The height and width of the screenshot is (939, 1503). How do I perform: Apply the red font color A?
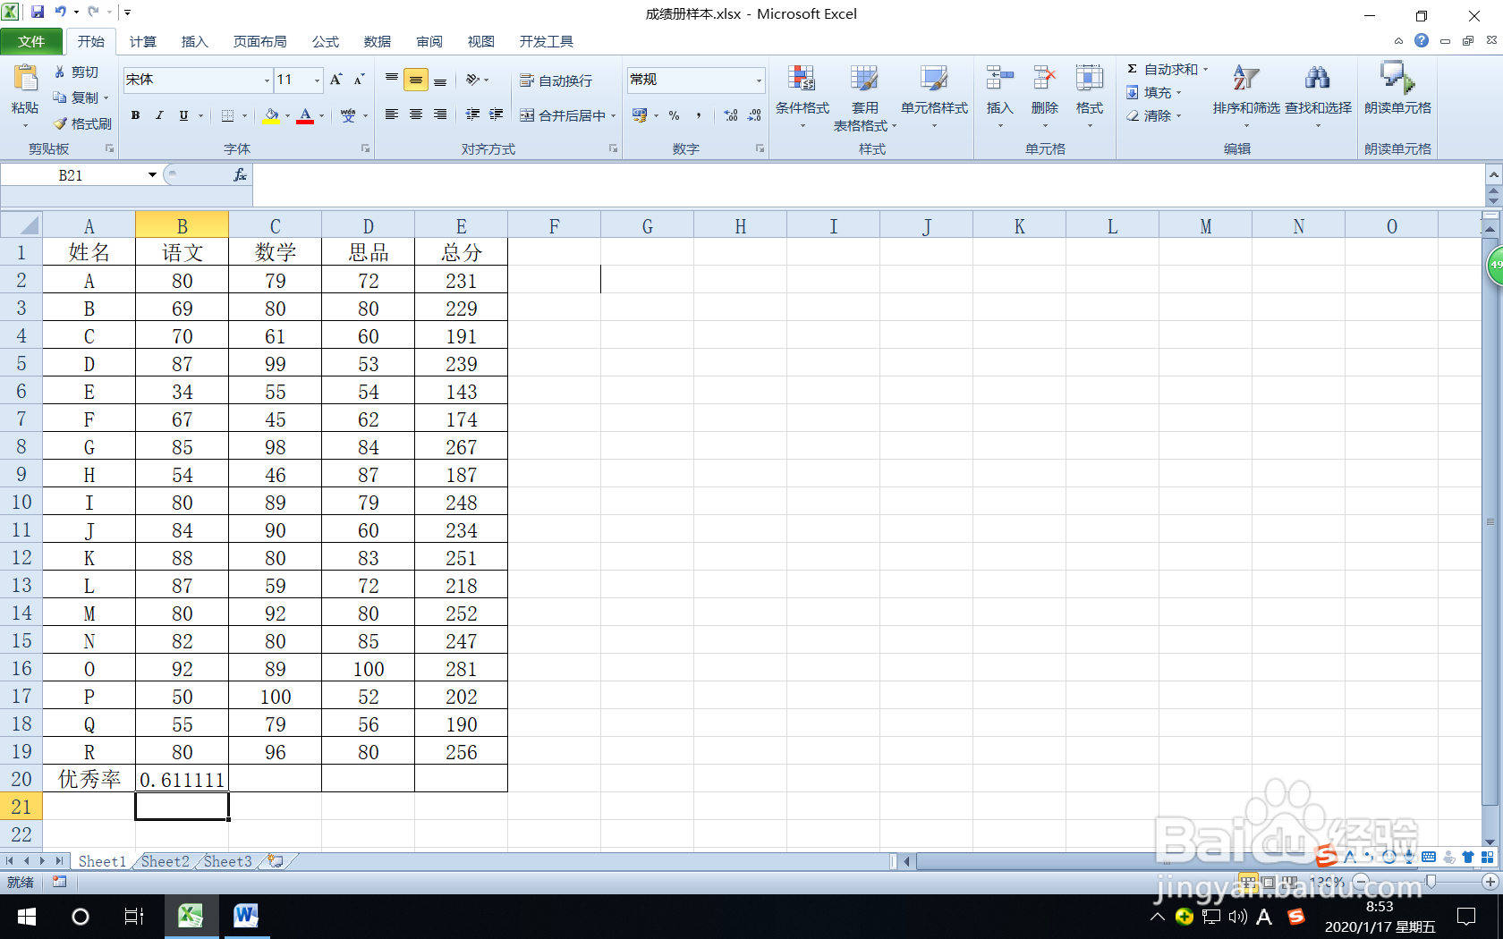tap(305, 115)
